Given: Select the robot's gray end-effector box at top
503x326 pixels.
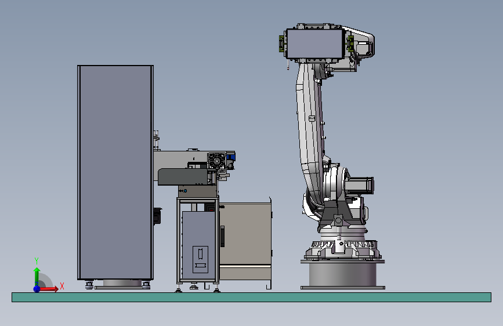Looking at the screenshot, I should (314, 44).
